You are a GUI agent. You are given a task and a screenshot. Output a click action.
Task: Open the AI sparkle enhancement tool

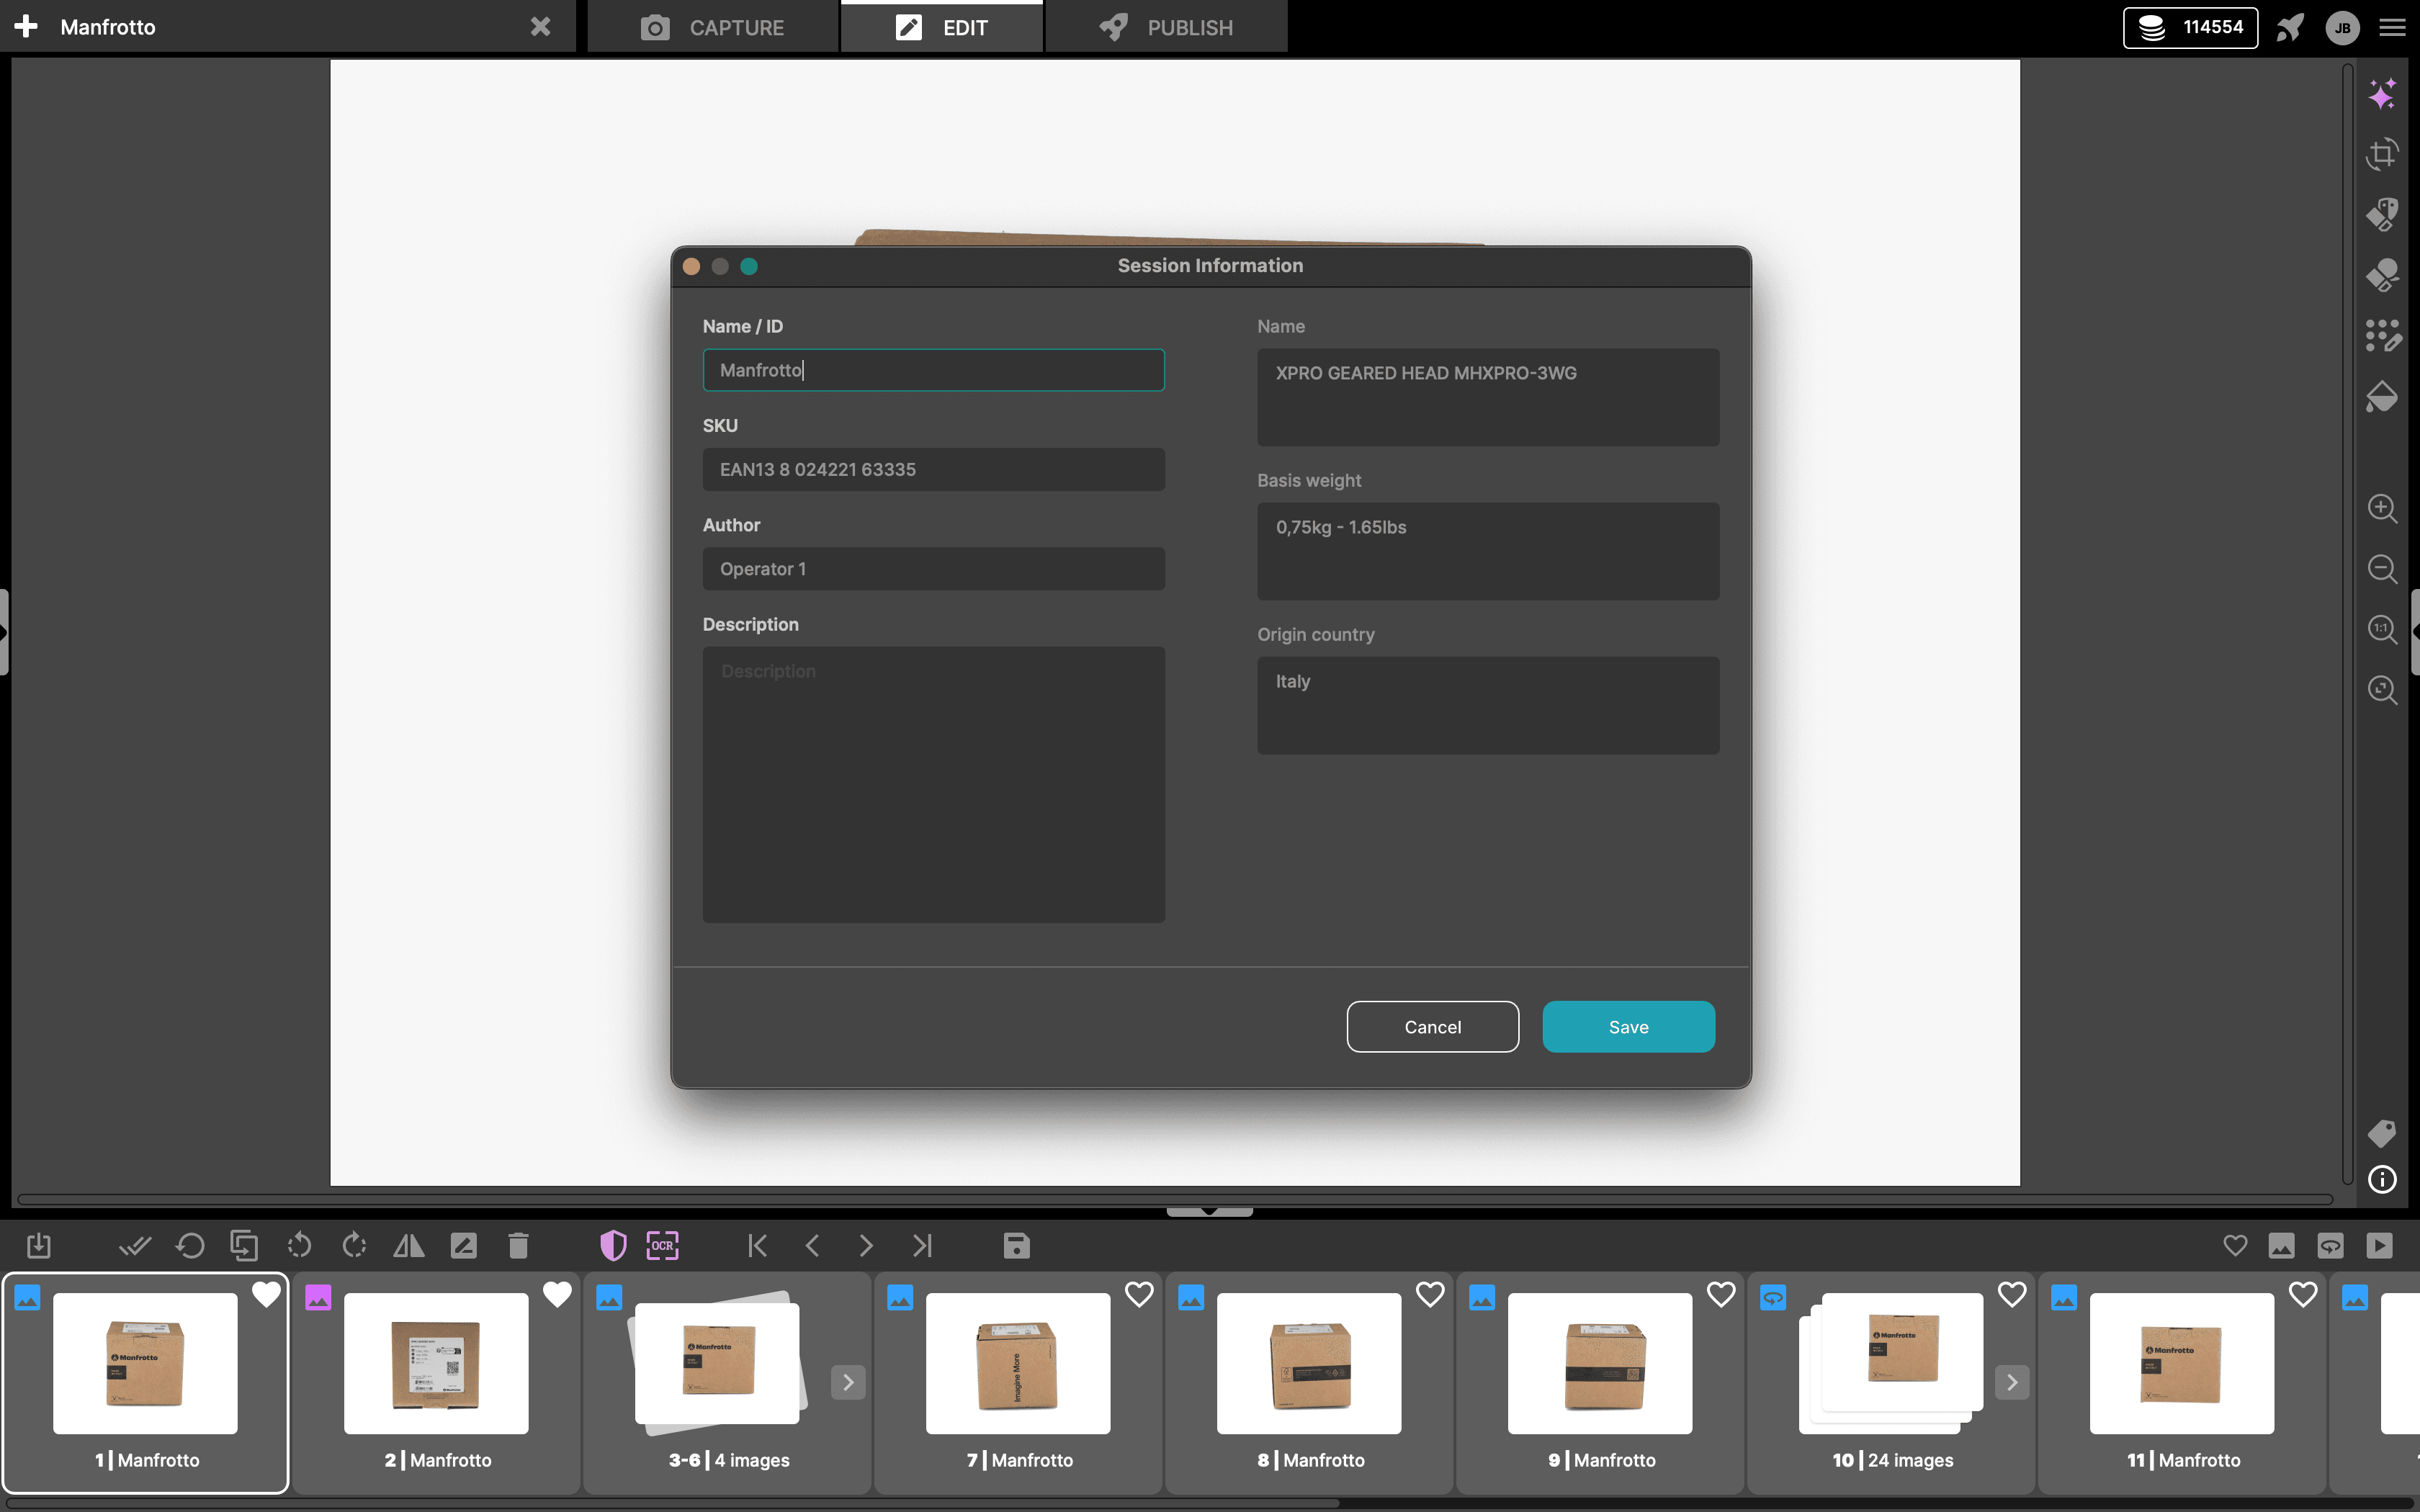pyautogui.click(x=2382, y=94)
